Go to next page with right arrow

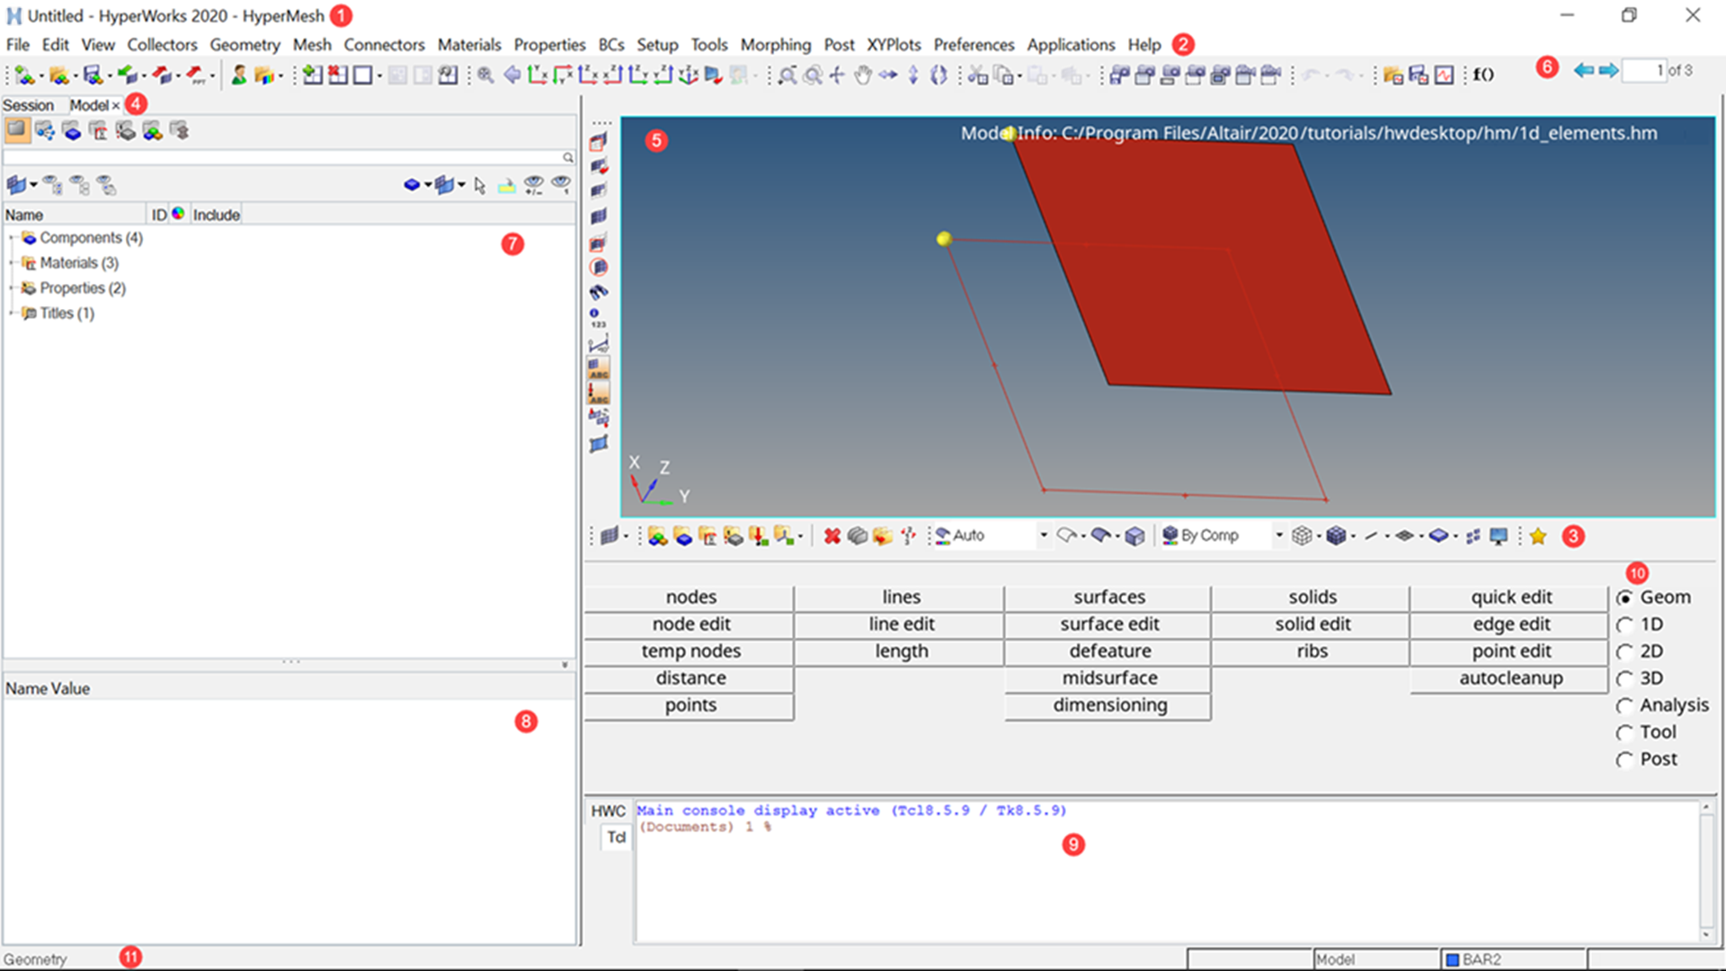(1608, 70)
